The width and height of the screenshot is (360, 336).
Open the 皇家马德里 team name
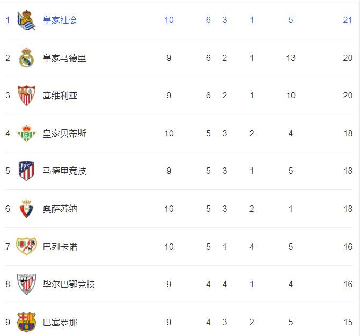64,58
